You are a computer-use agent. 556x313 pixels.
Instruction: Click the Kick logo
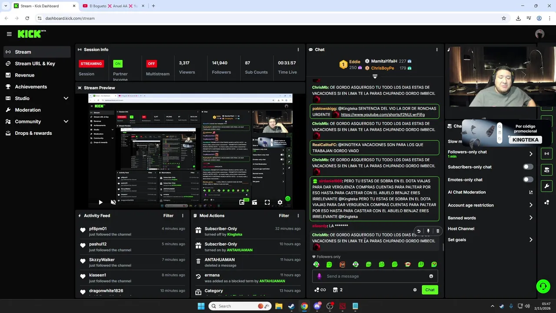32,33
